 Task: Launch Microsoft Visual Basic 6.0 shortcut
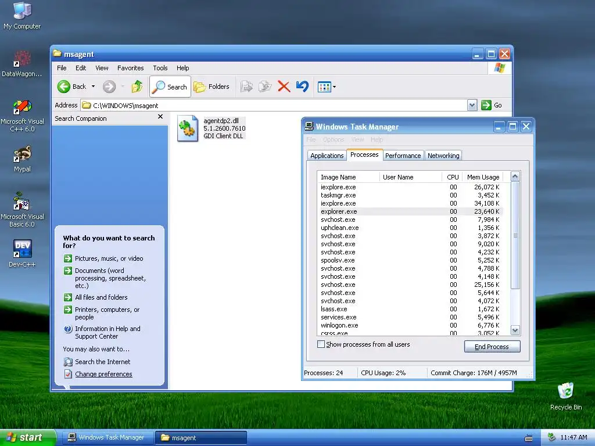[x=22, y=210]
